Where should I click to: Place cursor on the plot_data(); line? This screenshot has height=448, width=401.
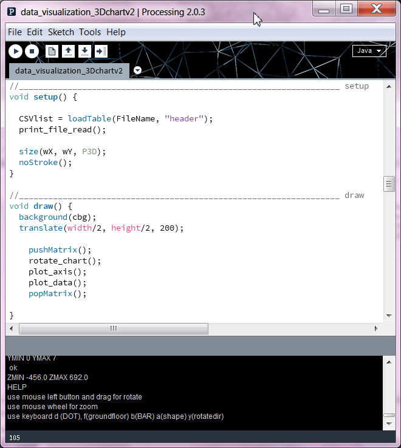[x=58, y=283]
